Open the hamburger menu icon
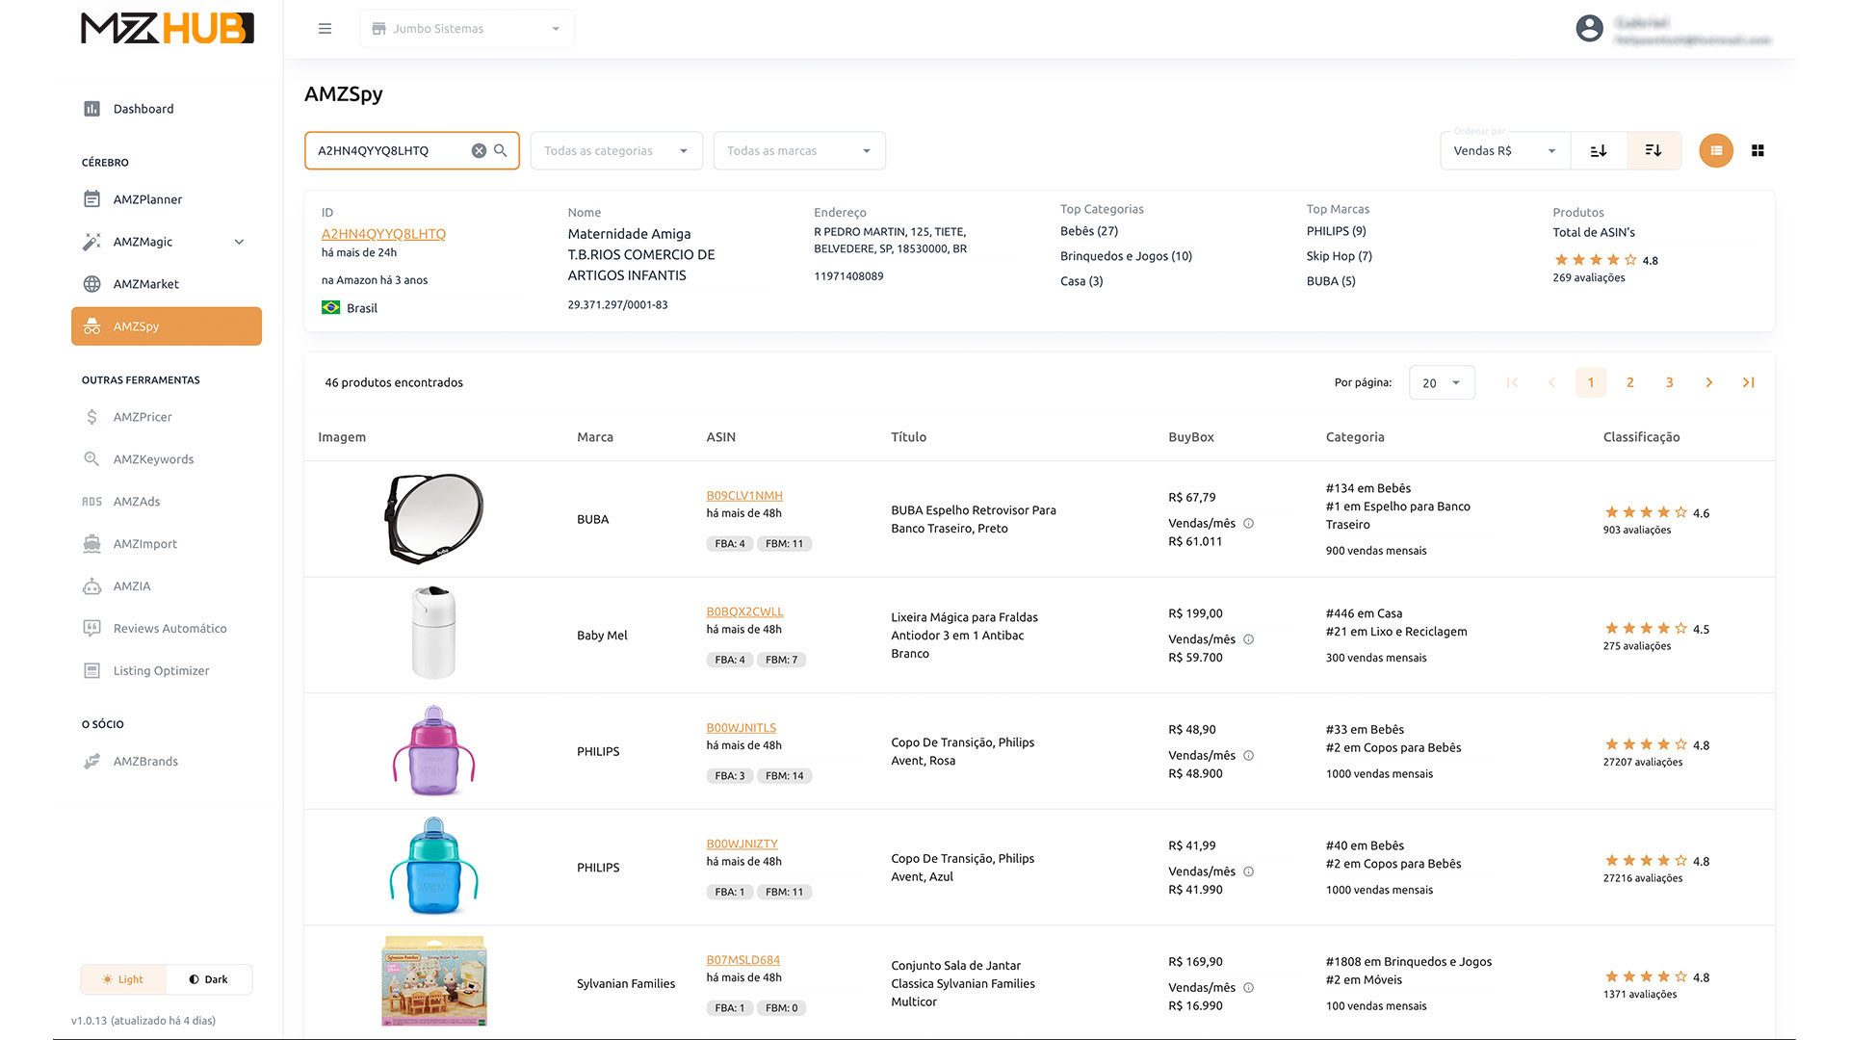Viewport: 1849px width, 1040px height. (325, 29)
